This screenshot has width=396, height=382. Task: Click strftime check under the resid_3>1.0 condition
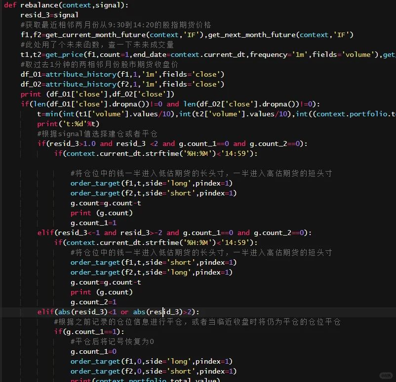[x=156, y=153]
